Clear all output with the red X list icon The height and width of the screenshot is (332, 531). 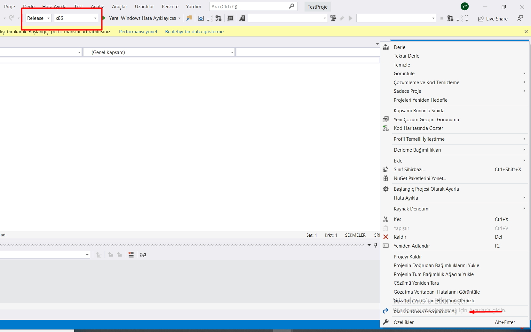pos(131,255)
